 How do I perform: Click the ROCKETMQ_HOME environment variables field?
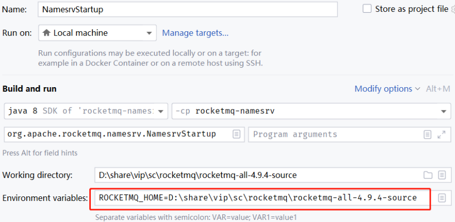pos(260,198)
